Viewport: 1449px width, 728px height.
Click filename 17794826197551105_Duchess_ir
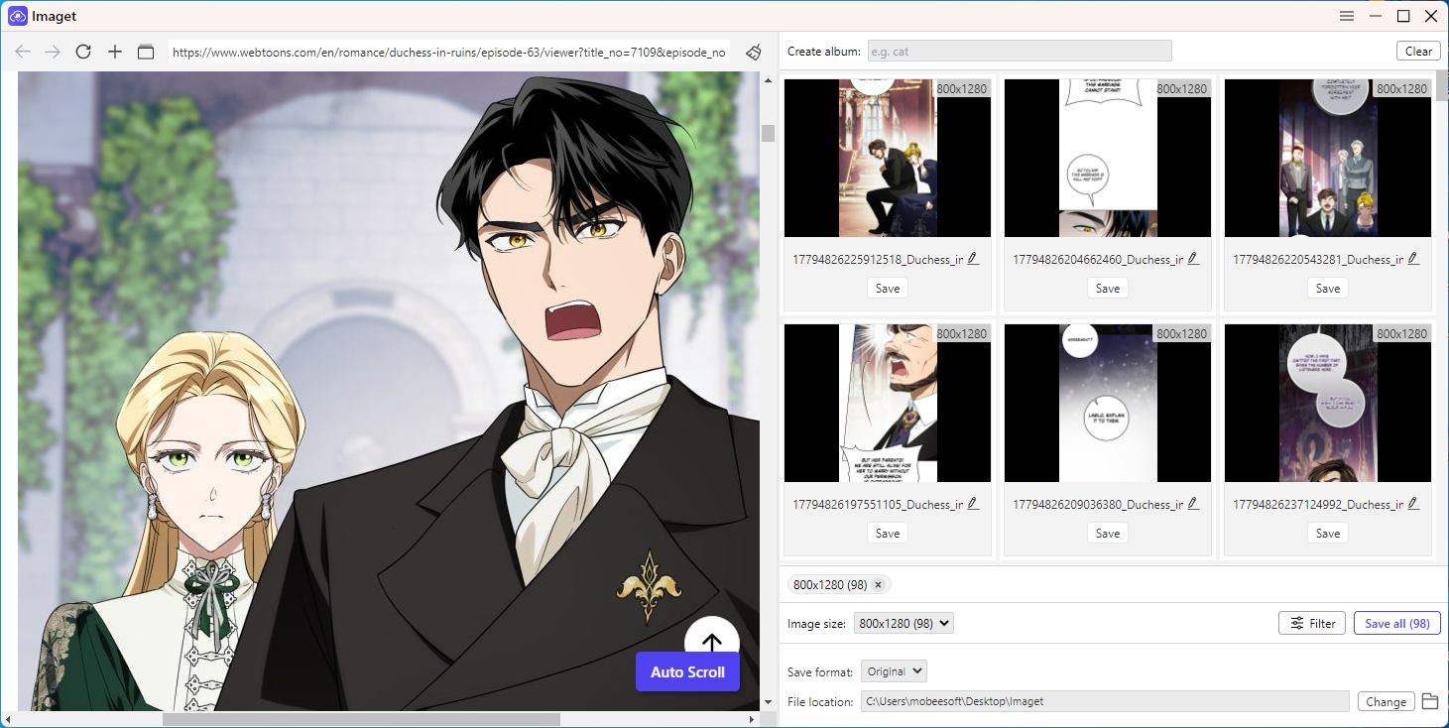pyautogui.click(x=877, y=504)
